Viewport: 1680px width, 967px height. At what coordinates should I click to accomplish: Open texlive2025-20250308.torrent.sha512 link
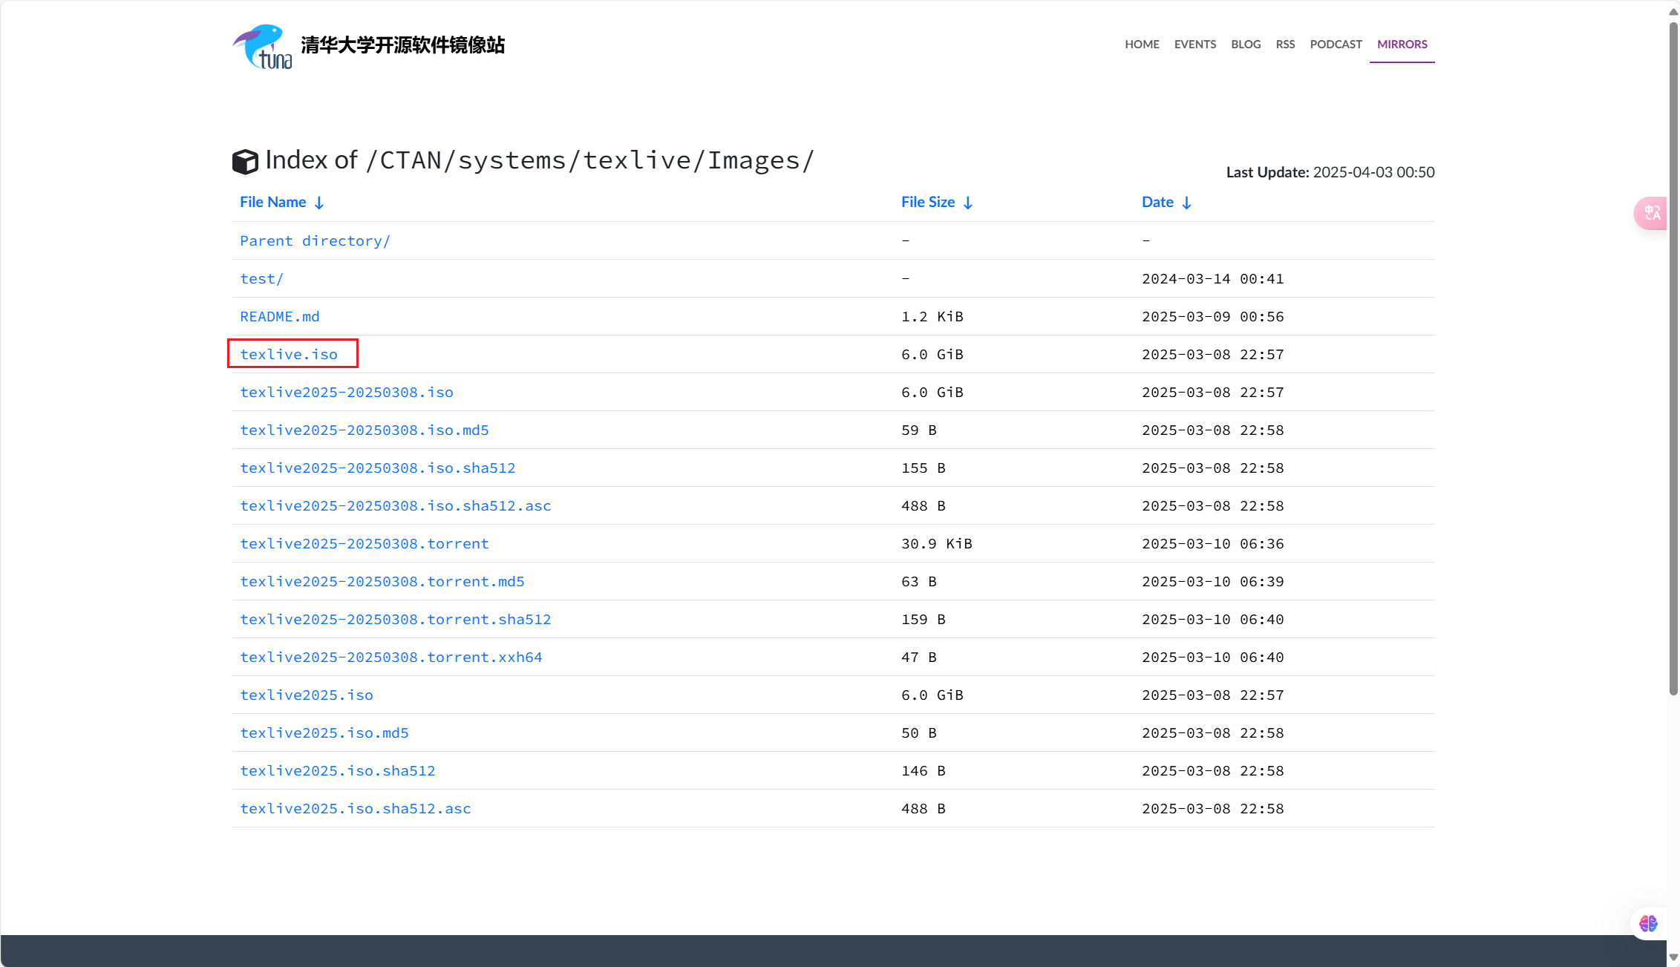click(x=395, y=619)
